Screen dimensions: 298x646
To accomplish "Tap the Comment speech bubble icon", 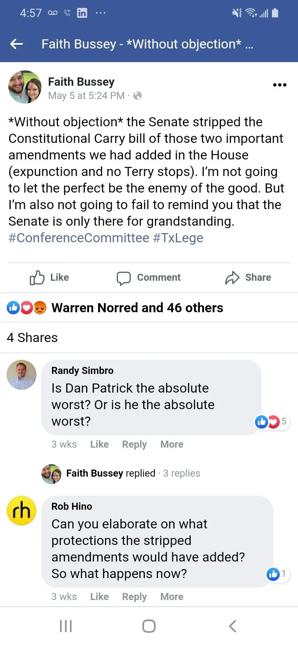I will 124,278.
